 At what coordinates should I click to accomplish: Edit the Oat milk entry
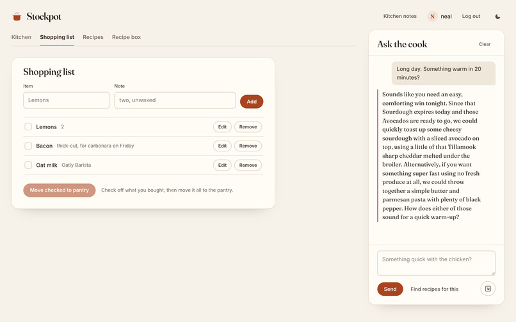(222, 165)
